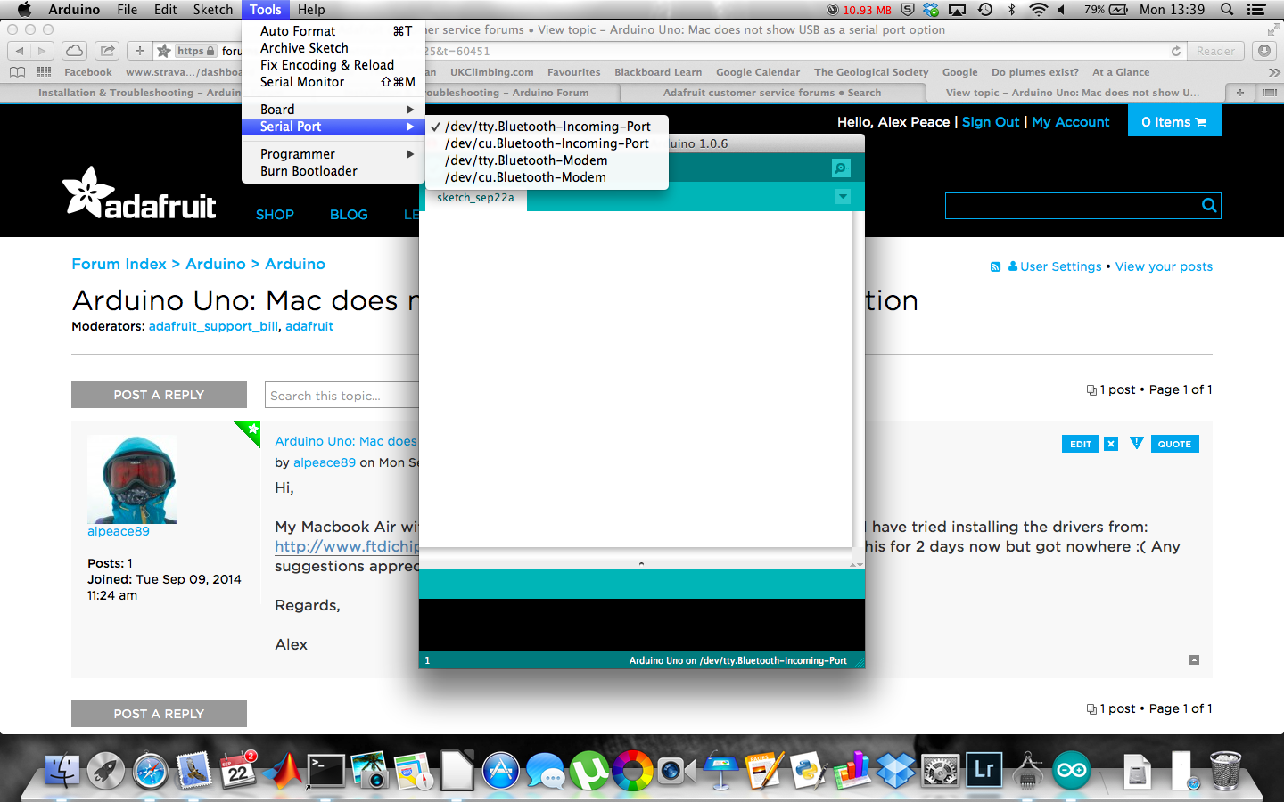Choose Fix Encoding & Reload
1284x802 pixels.
(x=333, y=65)
